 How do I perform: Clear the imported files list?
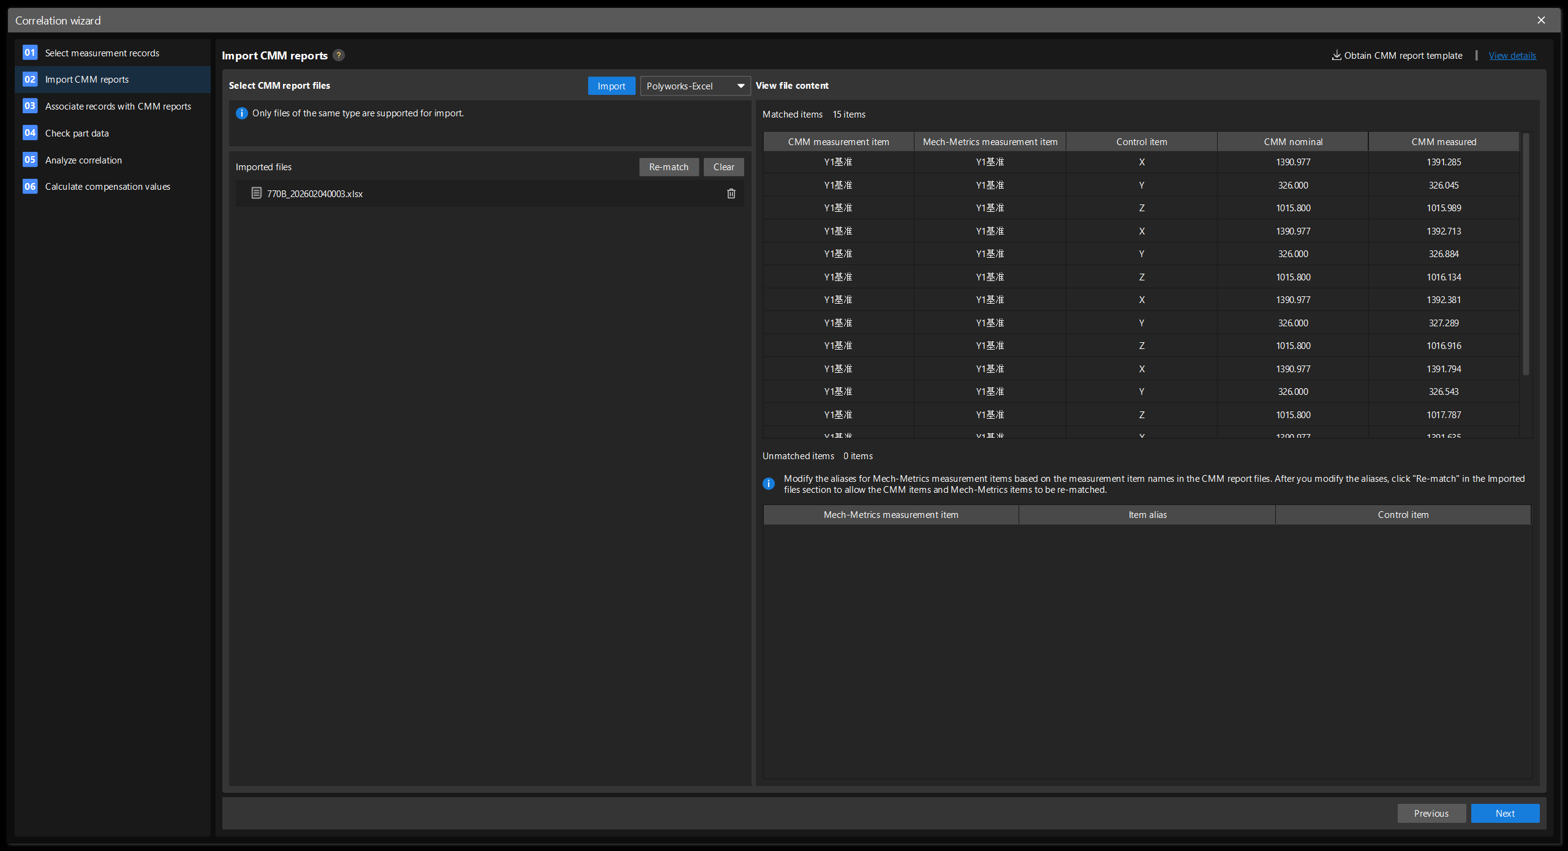[x=723, y=167]
